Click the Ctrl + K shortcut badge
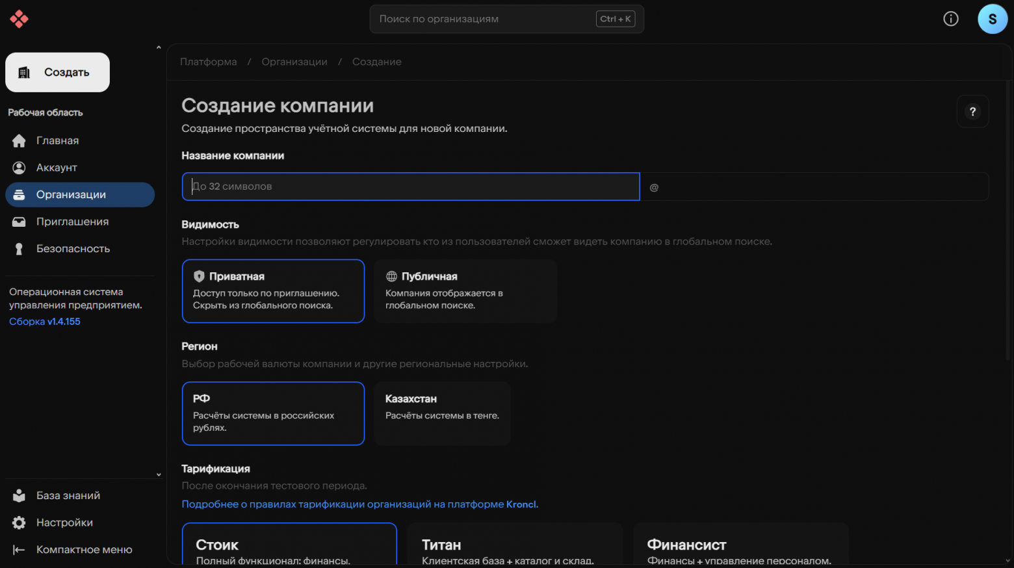1014x568 pixels. coord(615,19)
